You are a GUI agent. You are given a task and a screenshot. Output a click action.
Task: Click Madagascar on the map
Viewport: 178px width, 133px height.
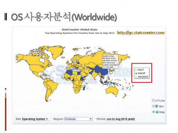[84, 88]
